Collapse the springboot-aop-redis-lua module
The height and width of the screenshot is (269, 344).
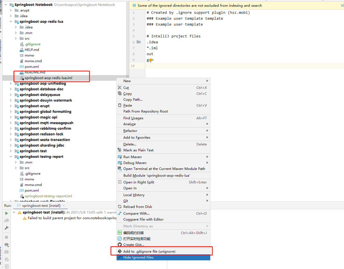click(x=11, y=22)
